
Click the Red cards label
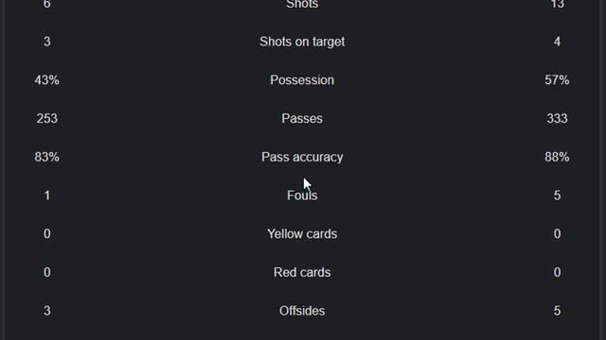302,273
